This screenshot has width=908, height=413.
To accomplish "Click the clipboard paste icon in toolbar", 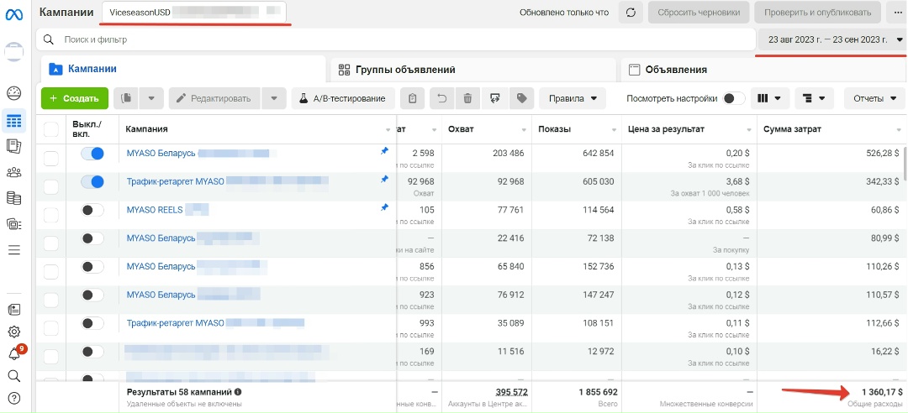I will pos(412,98).
